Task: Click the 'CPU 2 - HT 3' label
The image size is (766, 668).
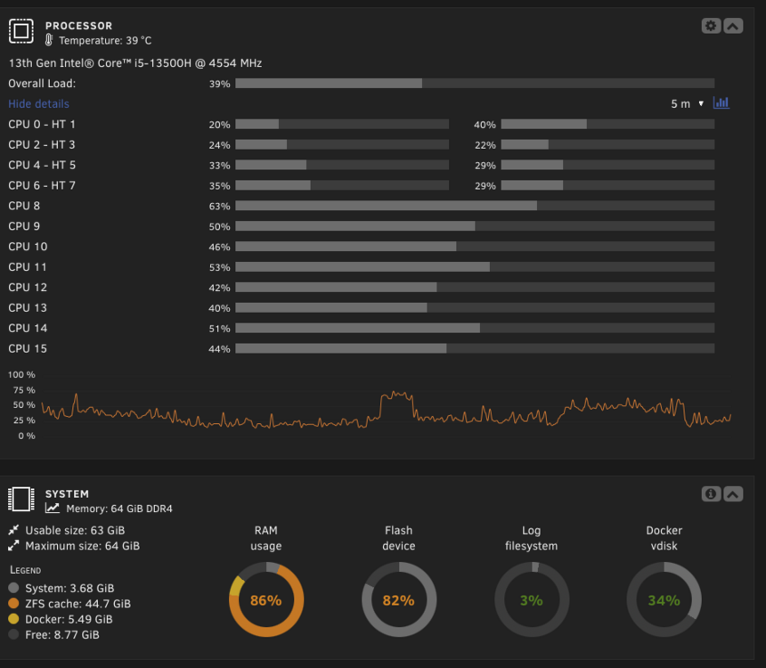Action: coord(42,144)
